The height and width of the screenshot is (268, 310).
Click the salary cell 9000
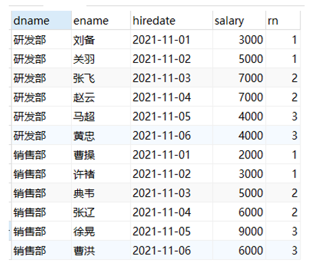(239, 231)
